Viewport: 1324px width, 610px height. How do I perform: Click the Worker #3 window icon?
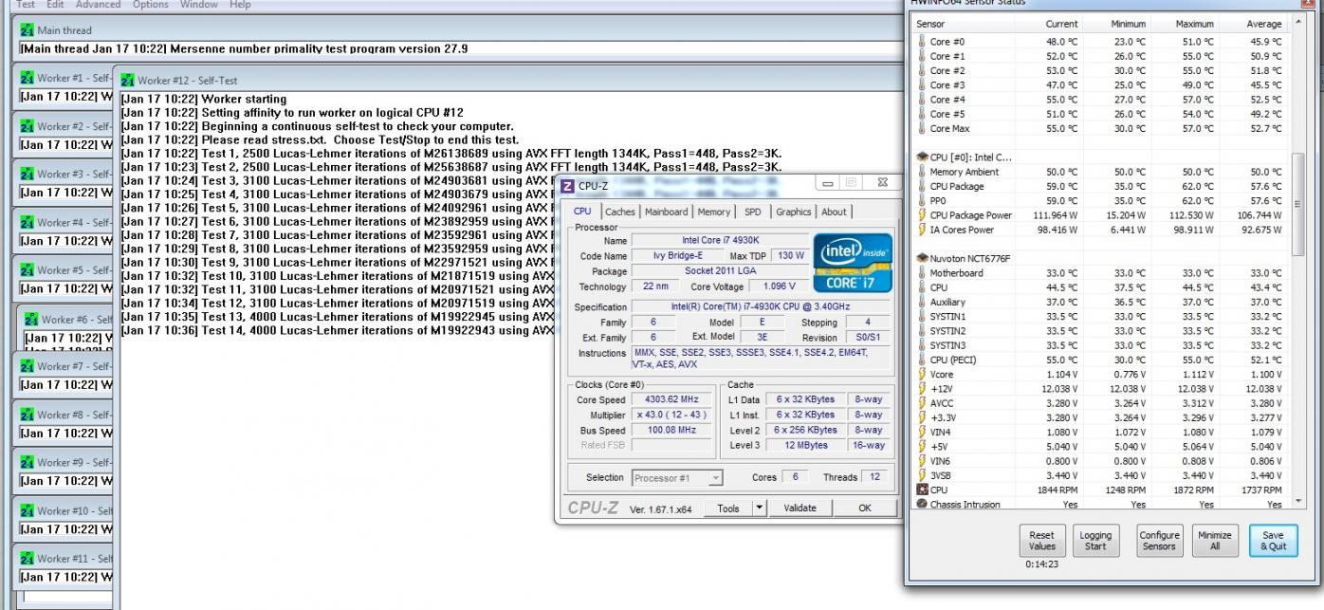tap(28, 174)
